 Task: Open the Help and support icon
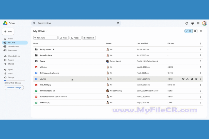click(187, 23)
